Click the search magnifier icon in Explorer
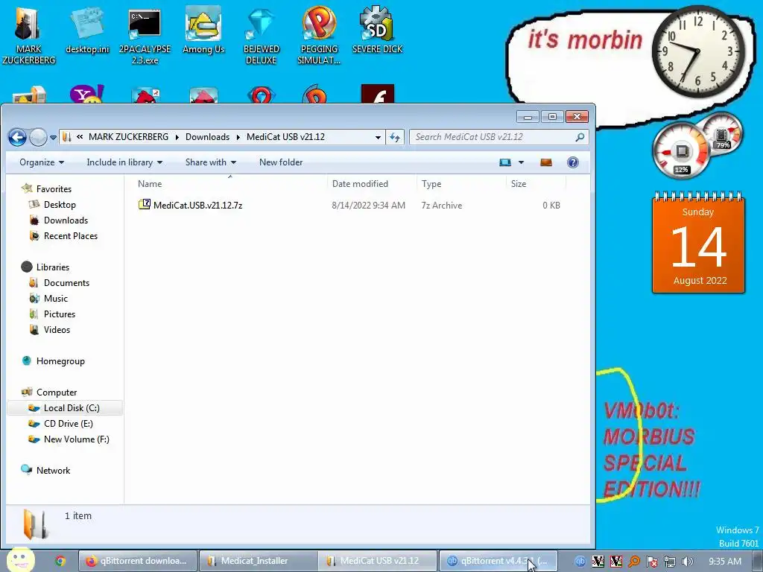This screenshot has height=572, width=763. [580, 137]
